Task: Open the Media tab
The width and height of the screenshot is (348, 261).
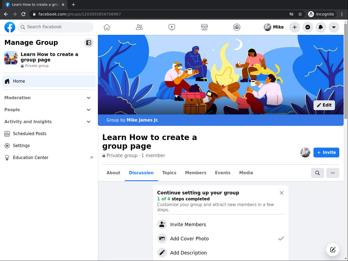Action: click(246, 173)
